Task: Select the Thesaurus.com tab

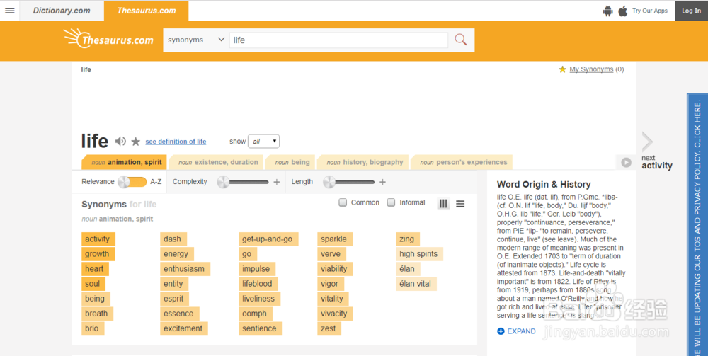Action: [x=147, y=11]
